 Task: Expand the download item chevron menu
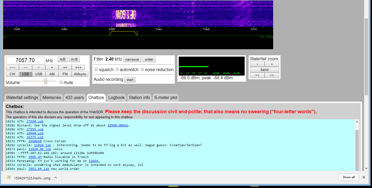tap(56, 178)
